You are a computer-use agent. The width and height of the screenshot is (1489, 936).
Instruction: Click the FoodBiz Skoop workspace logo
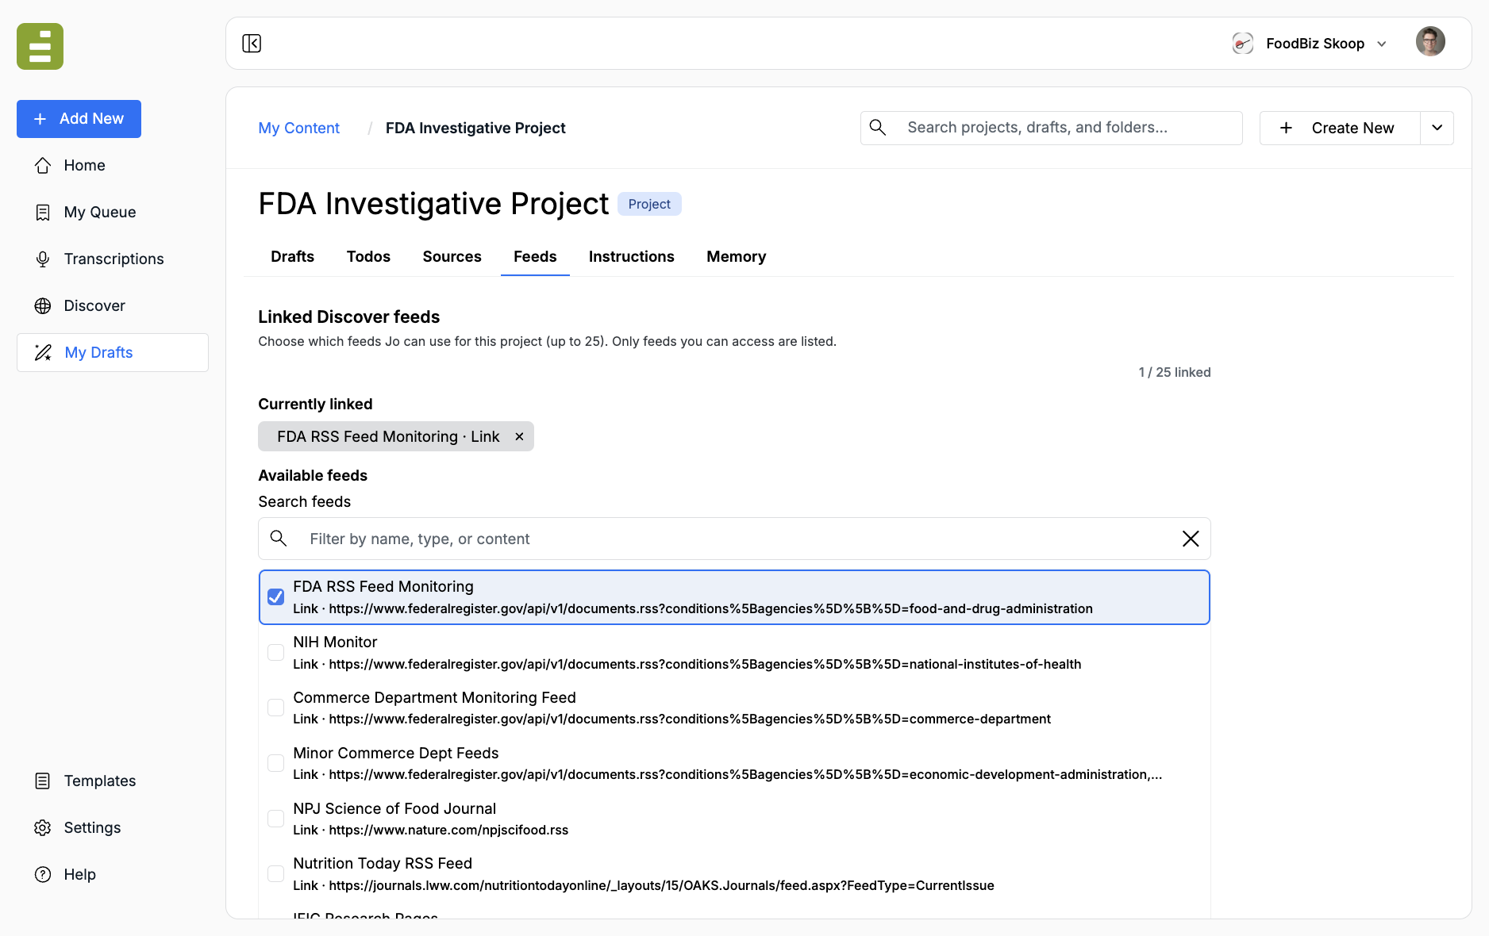point(1243,43)
